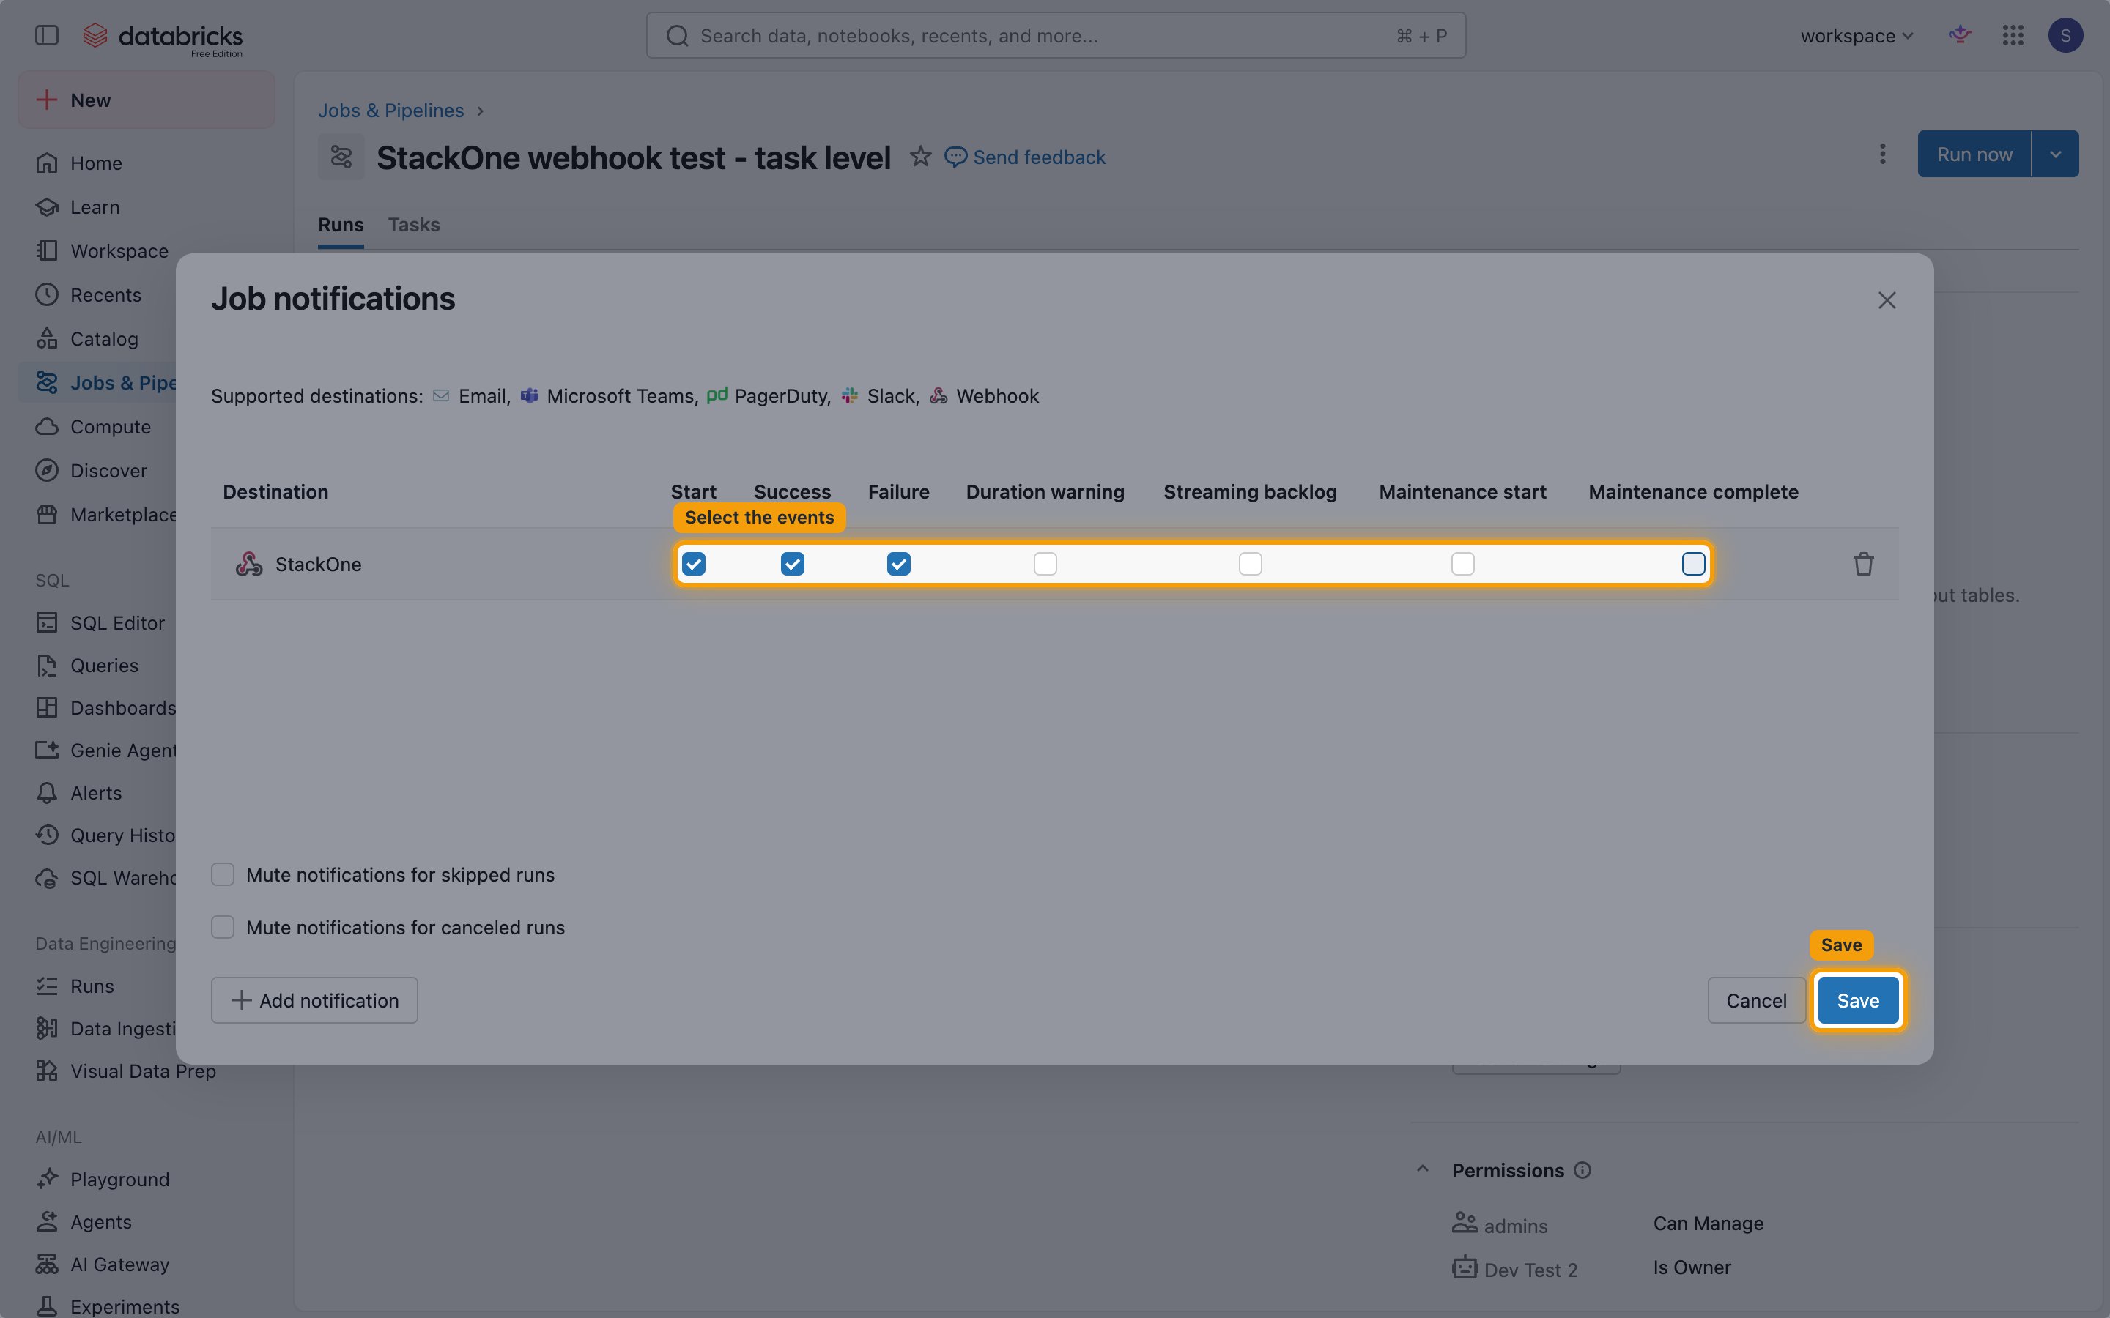Star the StackOne webhook test job
The width and height of the screenshot is (2110, 1318).
920,157
